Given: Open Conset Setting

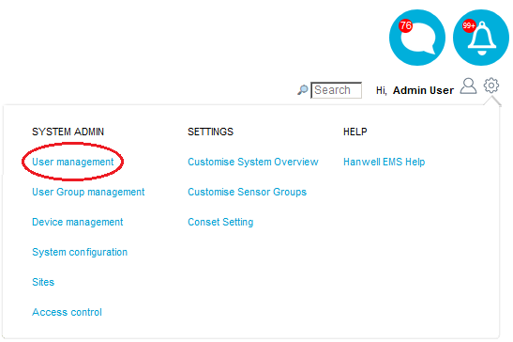Looking at the screenshot, I should [x=220, y=222].
